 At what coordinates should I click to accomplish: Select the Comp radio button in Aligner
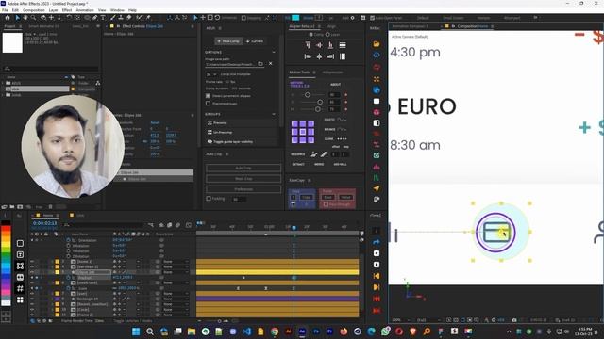click(310, 35)
